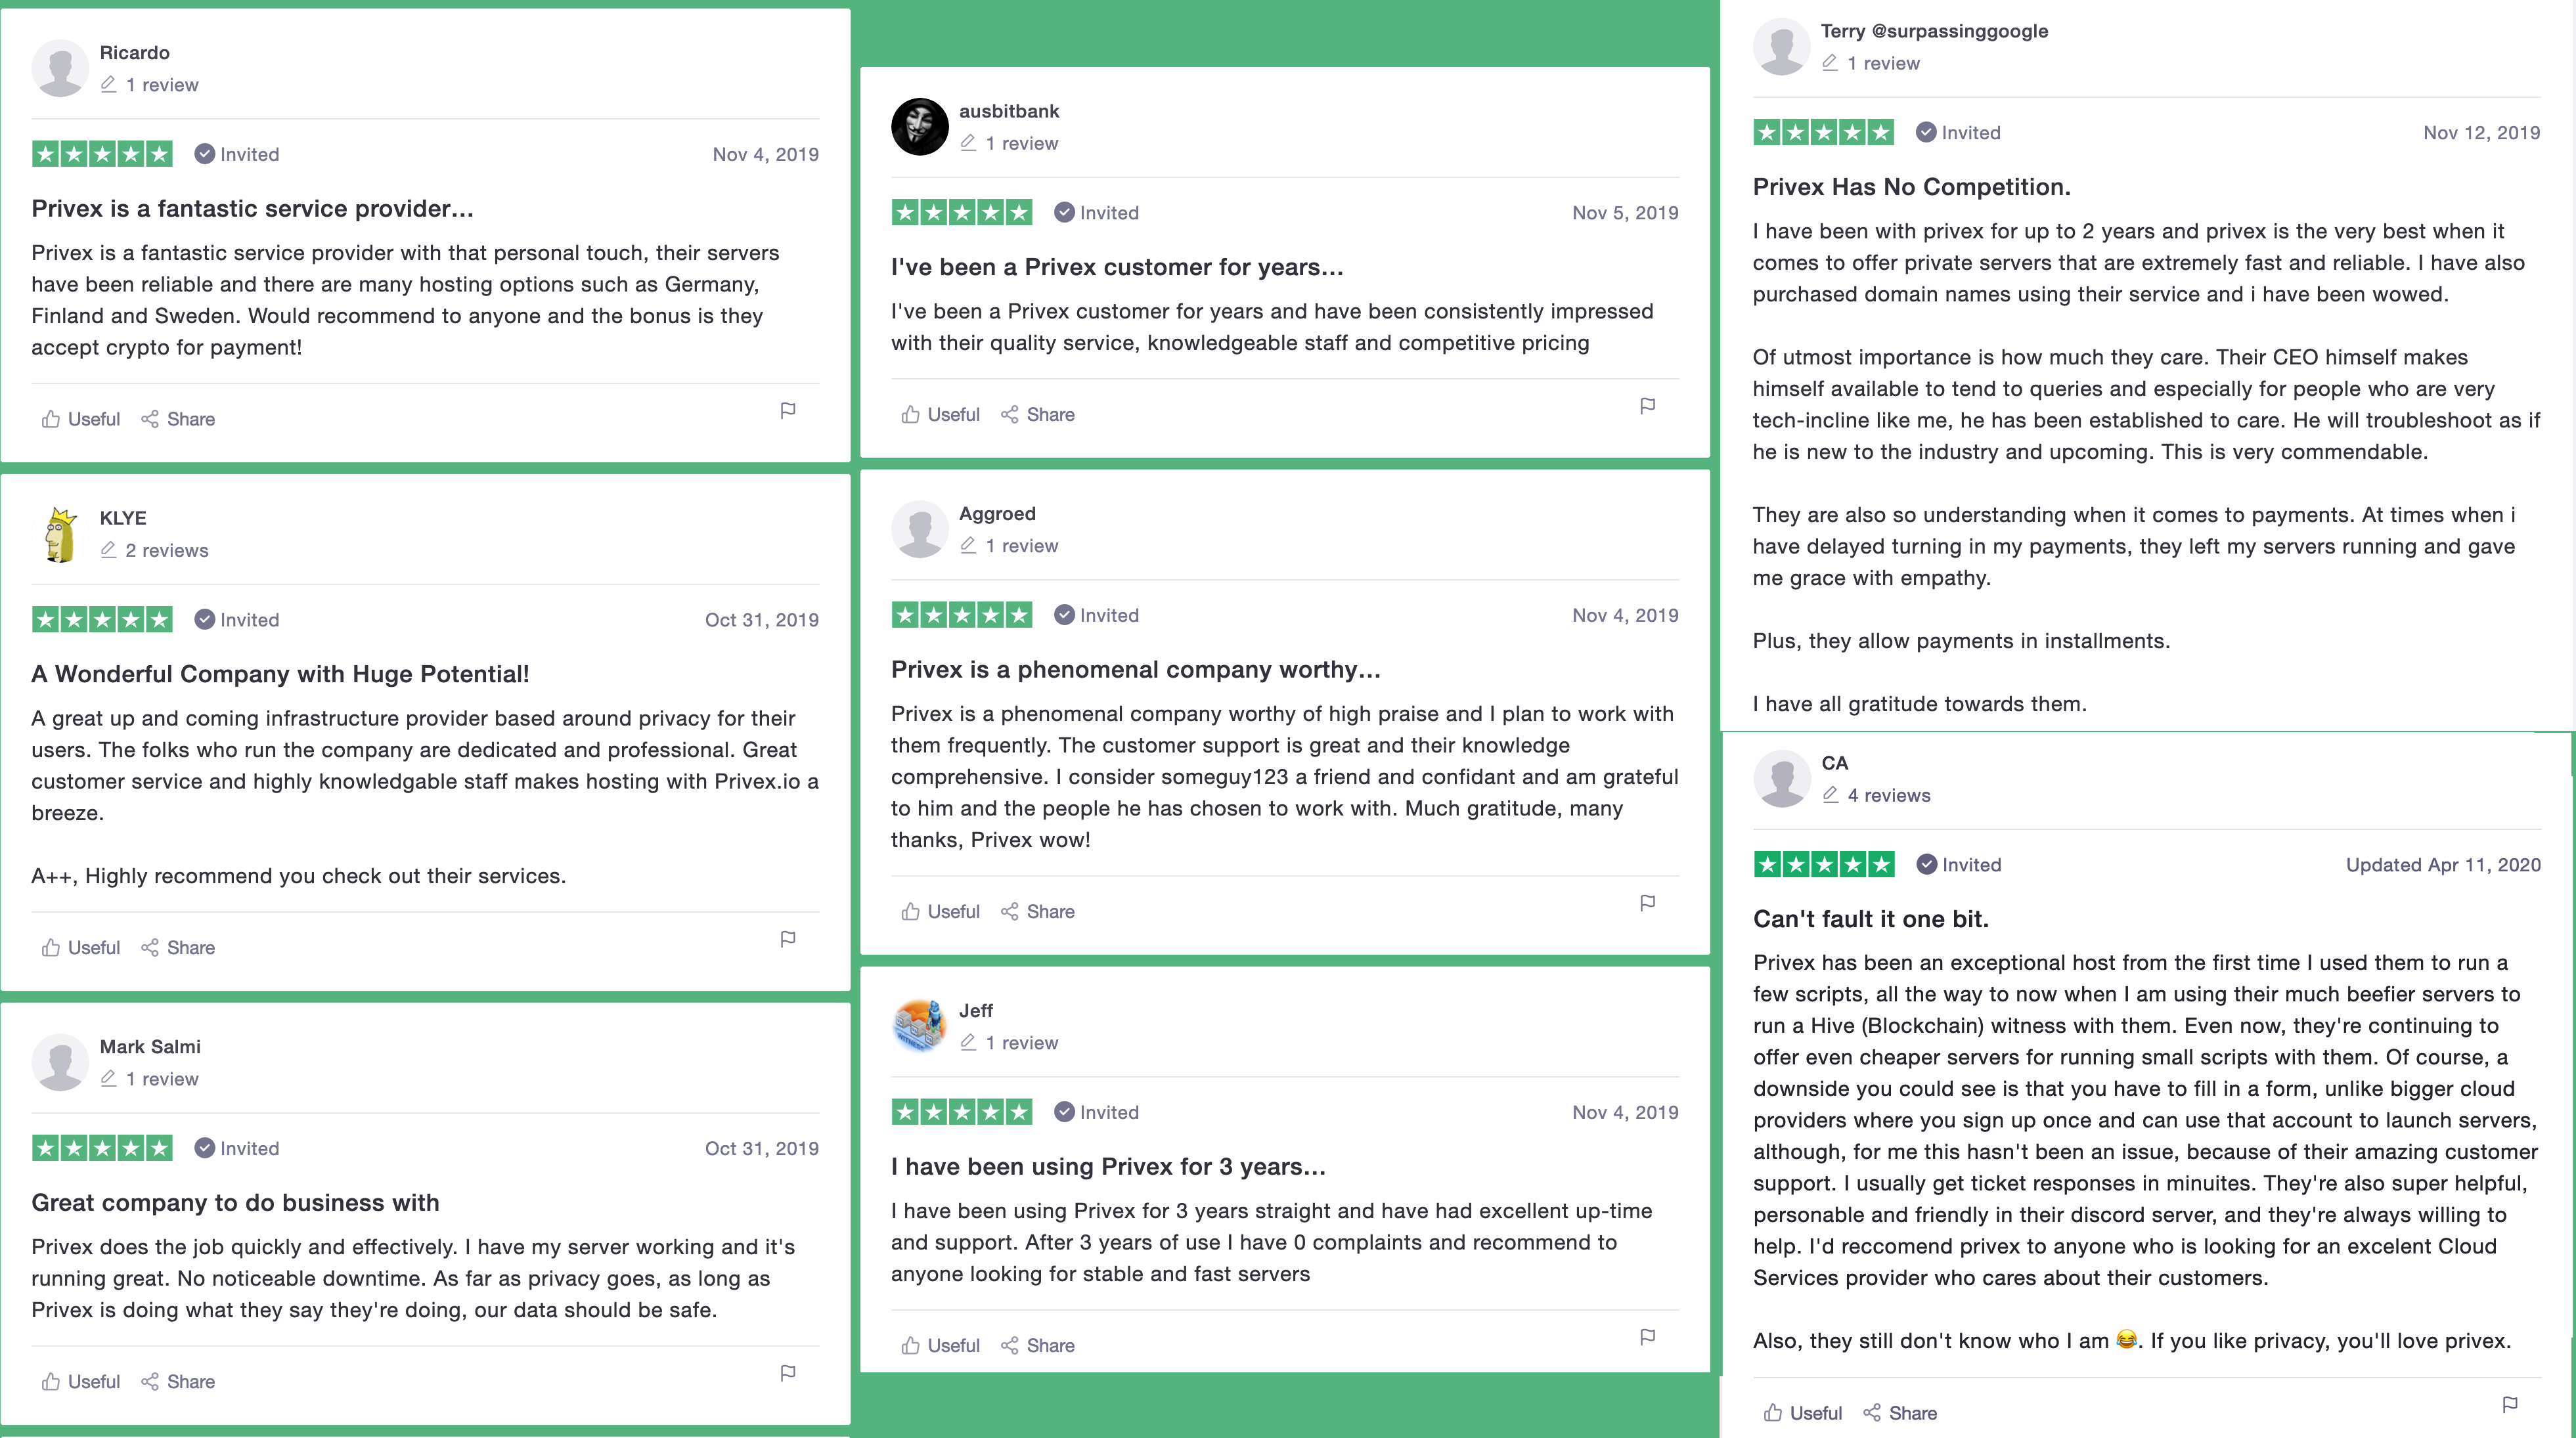Screen dimensions: 2576x1438
Task: Report CA's review via the flag icon
Action: tap(2510, 1405)
